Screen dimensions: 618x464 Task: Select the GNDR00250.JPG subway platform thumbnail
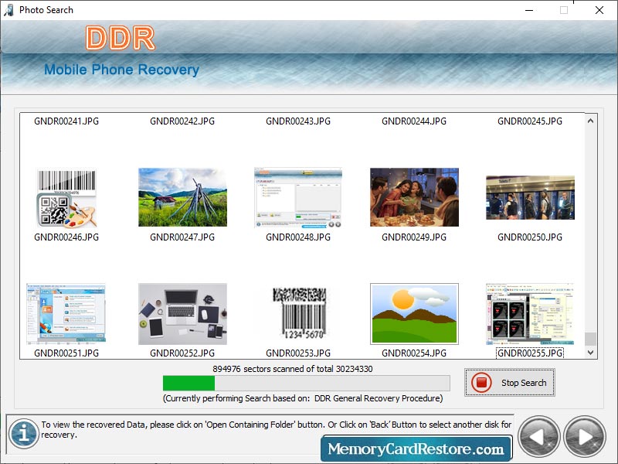[530, 198]
